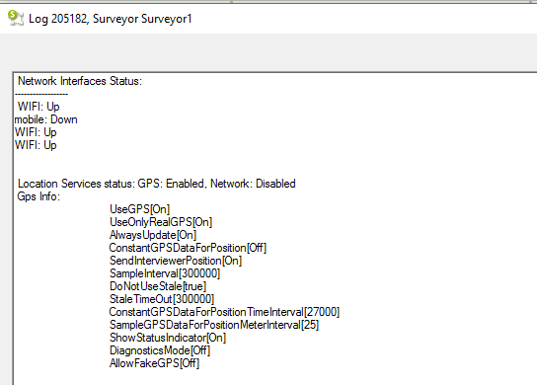Click the DoNotUseStale[true] line

coord(158,286)
